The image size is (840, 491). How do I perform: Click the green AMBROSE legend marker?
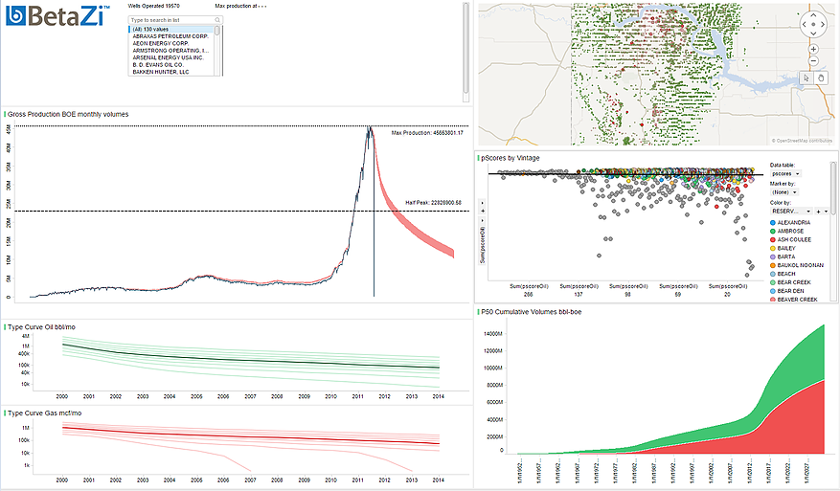click(774, 230)
